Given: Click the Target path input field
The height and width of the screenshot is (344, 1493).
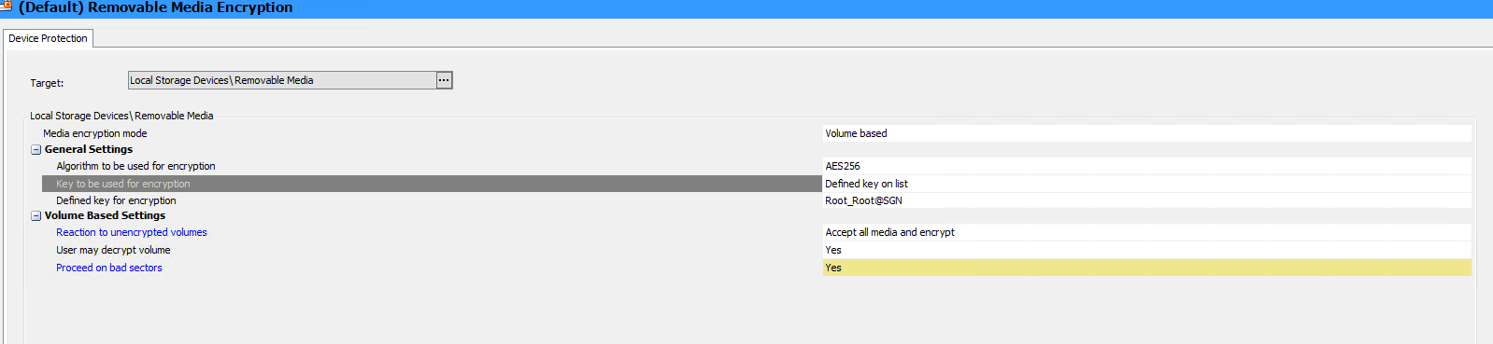Looking at the screenshot, I should pos(282,80).
